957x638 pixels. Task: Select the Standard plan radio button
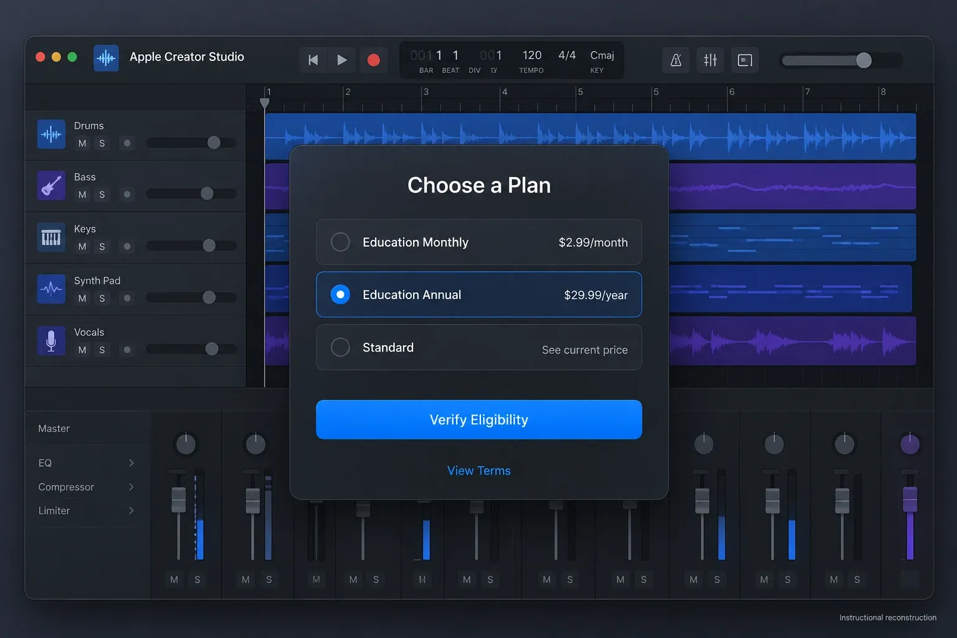point(340,347)
